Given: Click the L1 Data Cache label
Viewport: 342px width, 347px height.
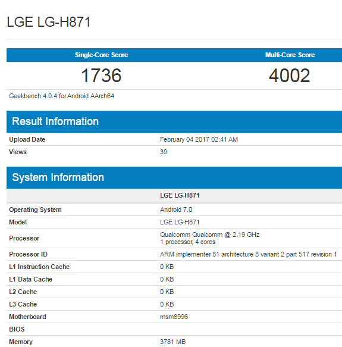Looking at the screenshot, I should (30, 279).
